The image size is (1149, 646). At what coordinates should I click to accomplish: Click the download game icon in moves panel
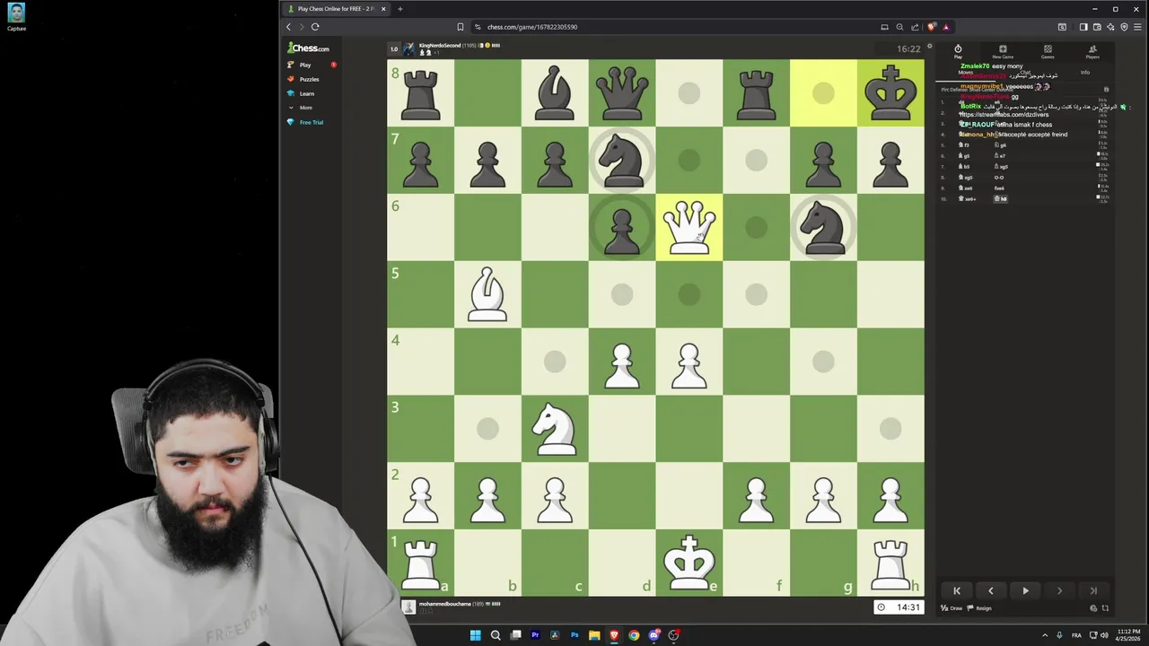1106,90
